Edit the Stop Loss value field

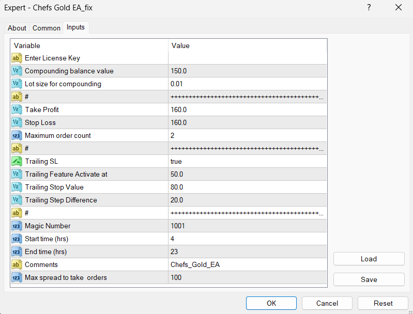[x=247, y=123]
